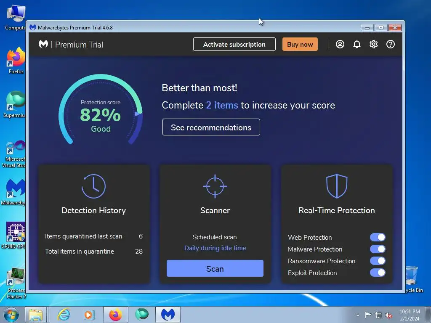Screen dimensions: 431x323
Task: Select the Computer desktop icon
Action: point(16,17)
